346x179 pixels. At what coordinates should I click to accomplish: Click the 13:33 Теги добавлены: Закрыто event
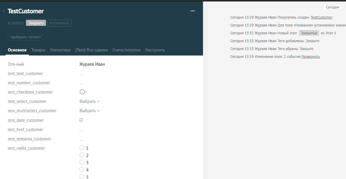click(x=275, y=41)
